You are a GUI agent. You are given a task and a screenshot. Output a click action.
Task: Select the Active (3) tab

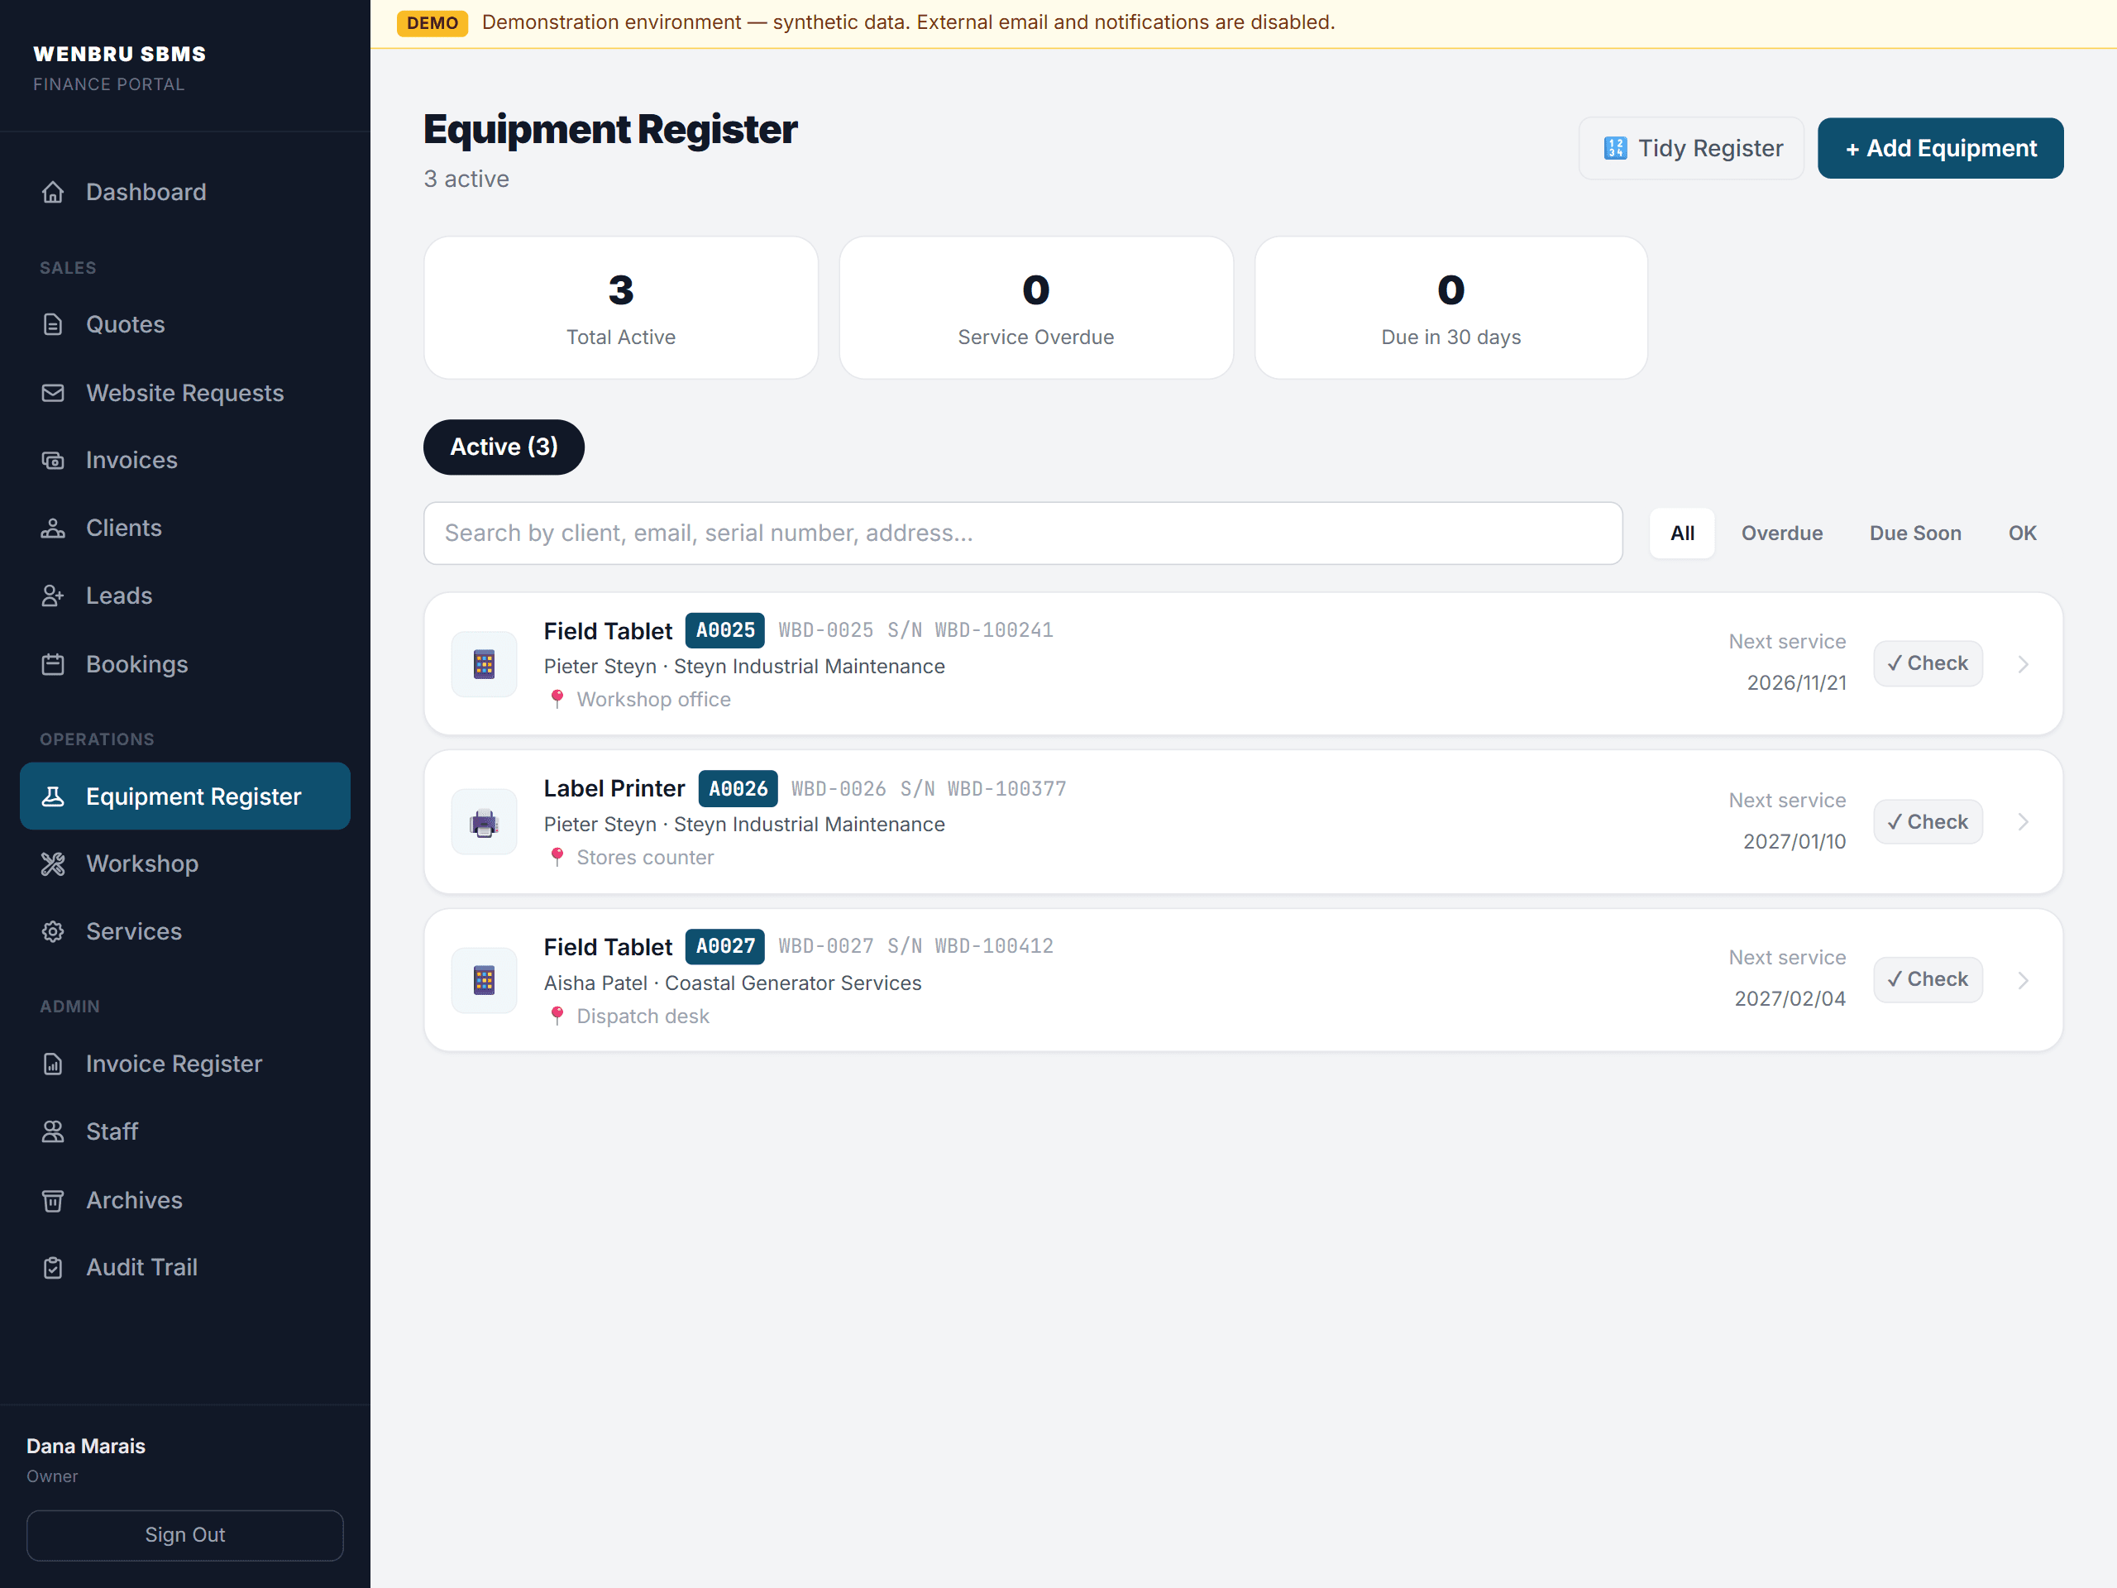(x=504, y=447)
